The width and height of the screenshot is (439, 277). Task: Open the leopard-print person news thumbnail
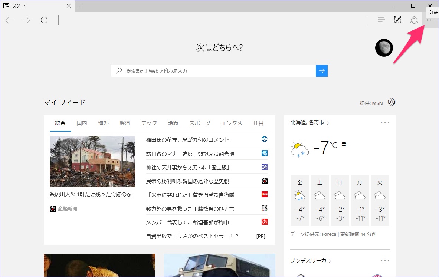99,265
